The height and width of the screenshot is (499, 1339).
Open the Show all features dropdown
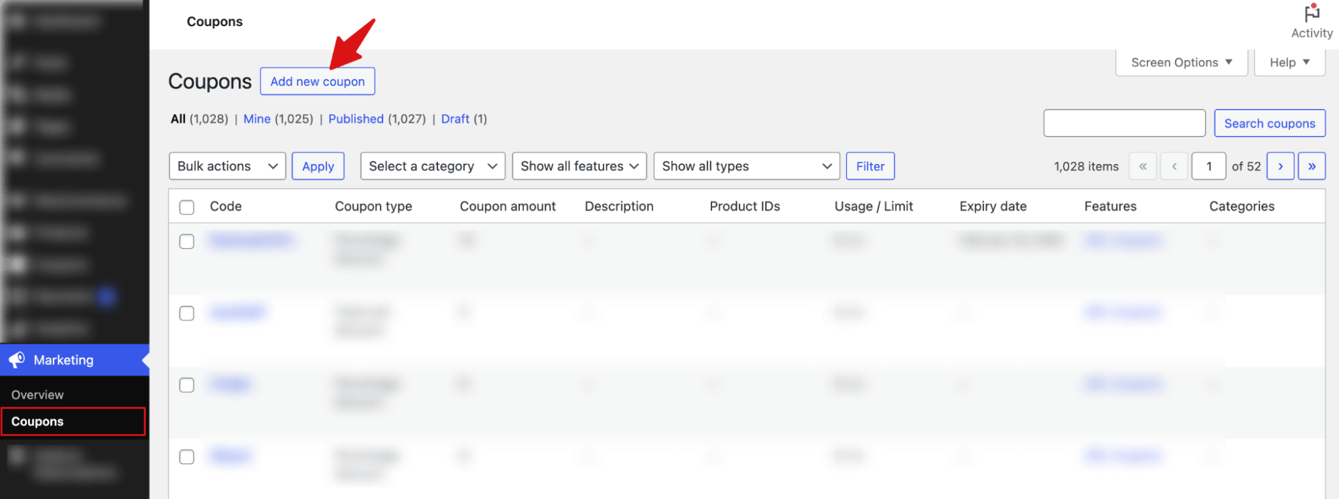[579, 167]
